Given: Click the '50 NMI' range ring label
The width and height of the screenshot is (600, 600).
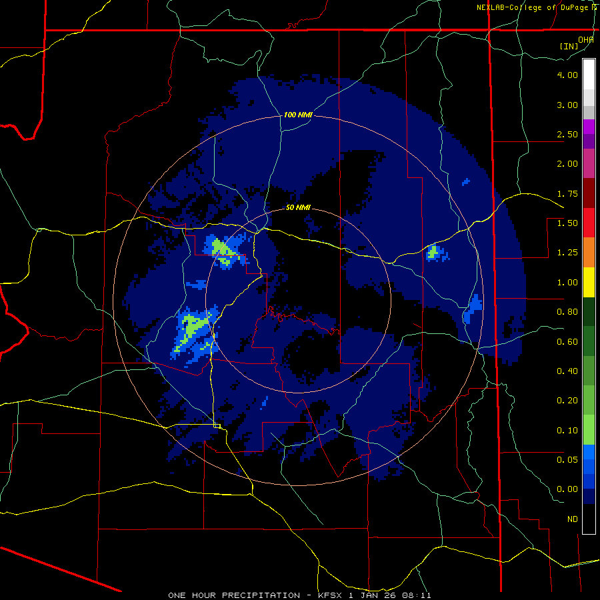Looking at the screenshot, I should pos(298,208).
